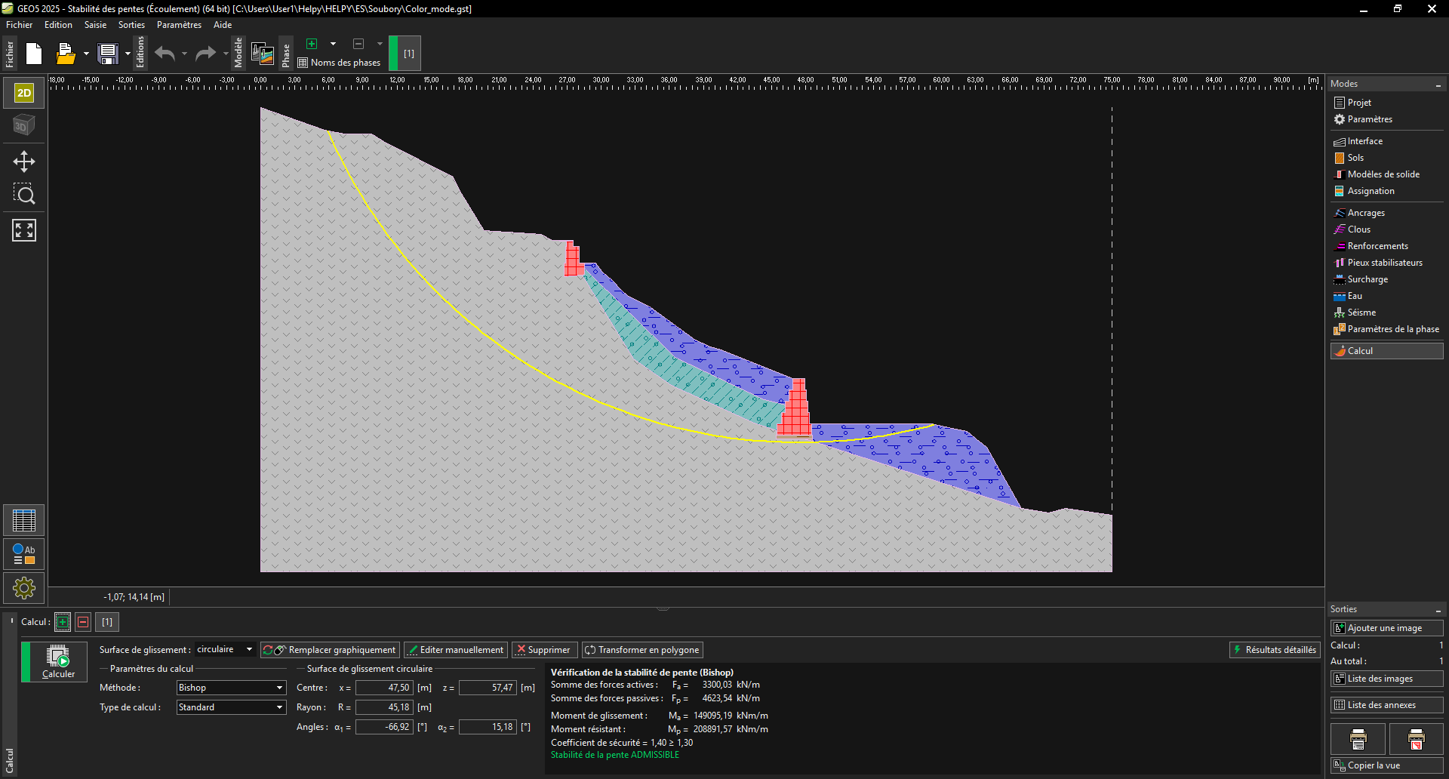Remove a phase with the minus icon

click(x=358, y=44)
